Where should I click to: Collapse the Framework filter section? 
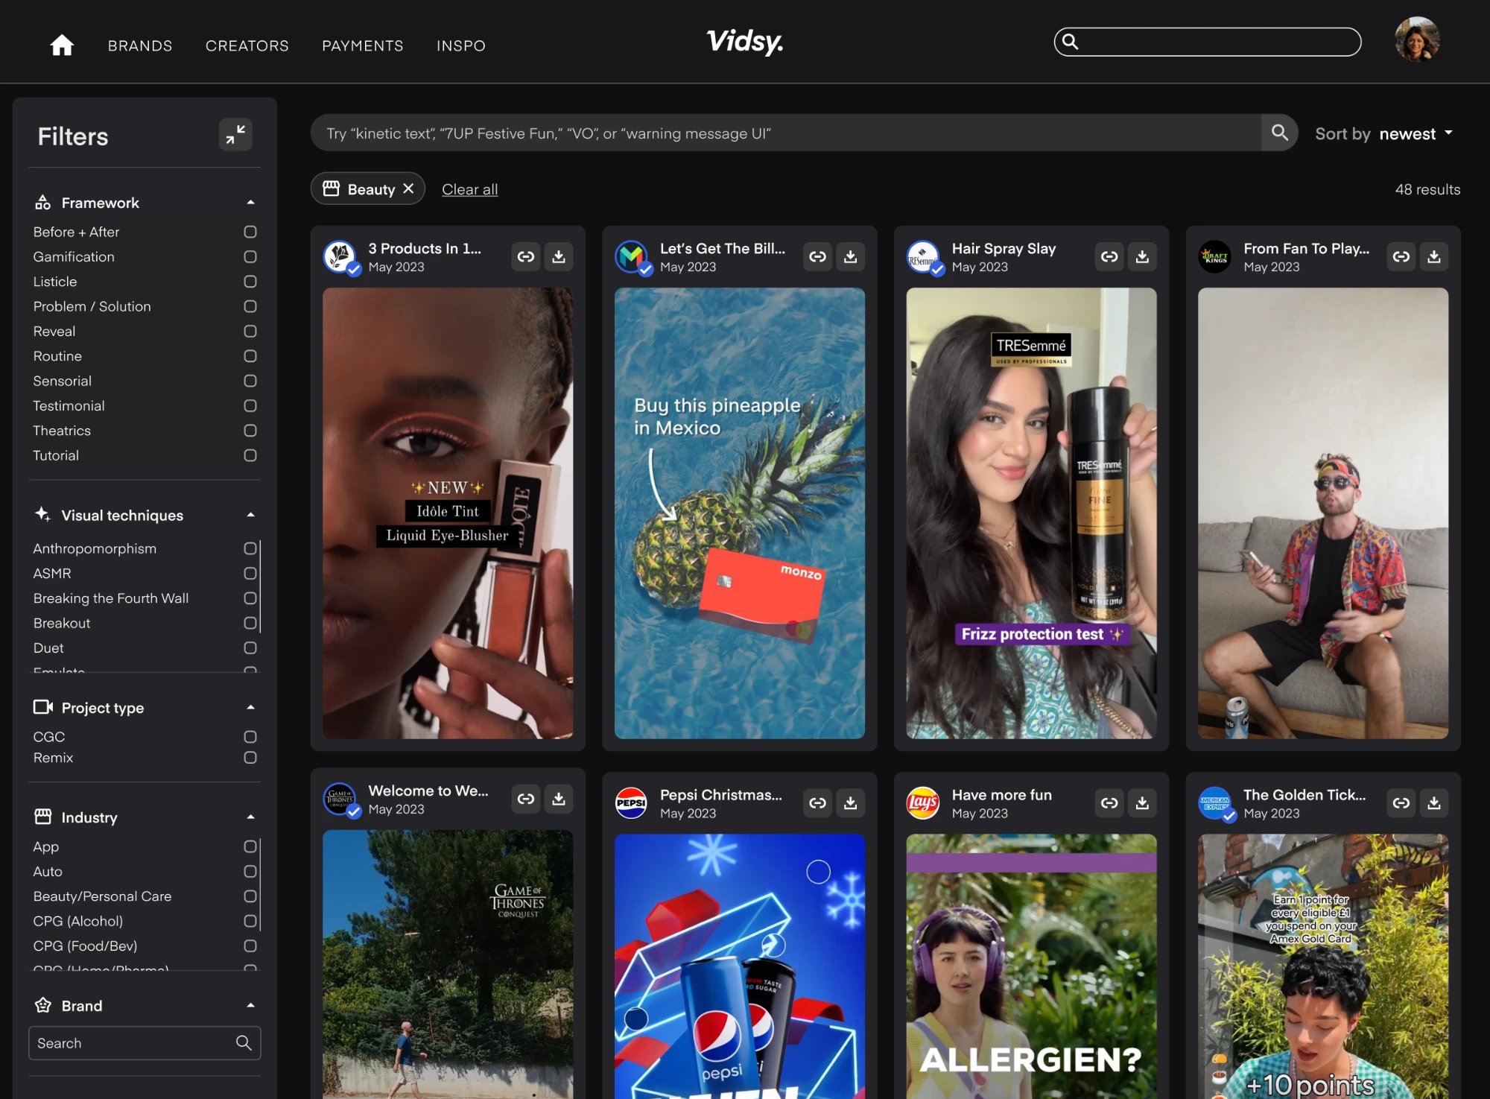250,203
